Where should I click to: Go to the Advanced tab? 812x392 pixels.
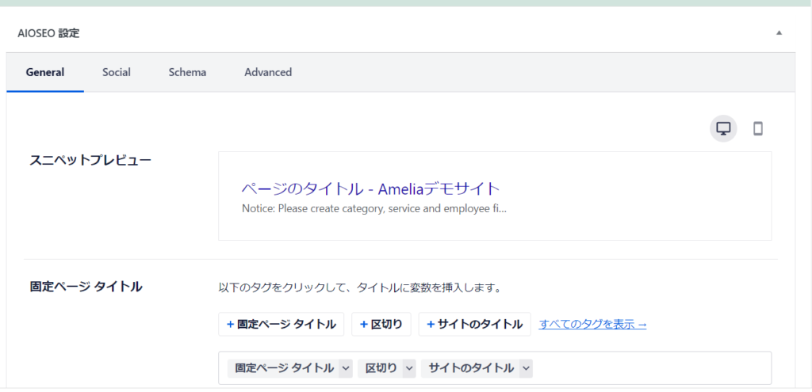(x=268, y=72)
